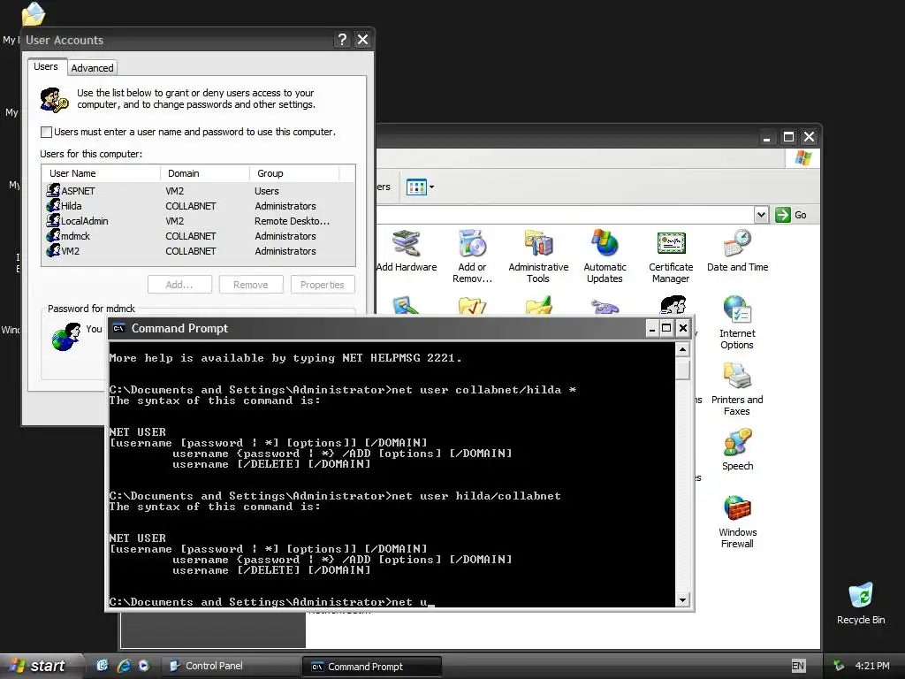905x679 pixels.
Task: Sort by Group column header
Action: coord(294,173)
